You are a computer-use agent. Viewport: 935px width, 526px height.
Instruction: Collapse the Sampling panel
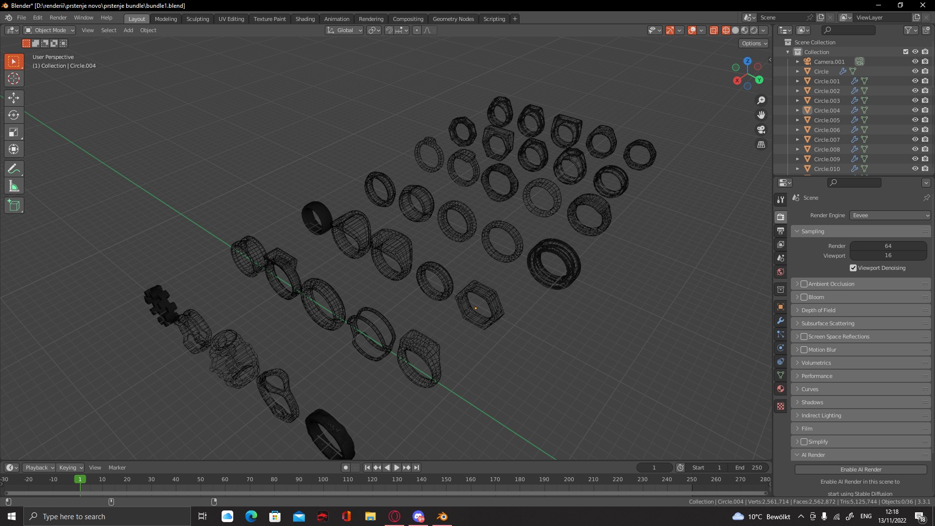[x=861, y=231]
